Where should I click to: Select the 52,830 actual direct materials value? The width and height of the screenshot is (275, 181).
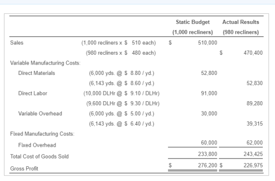[x=255, y=83]
